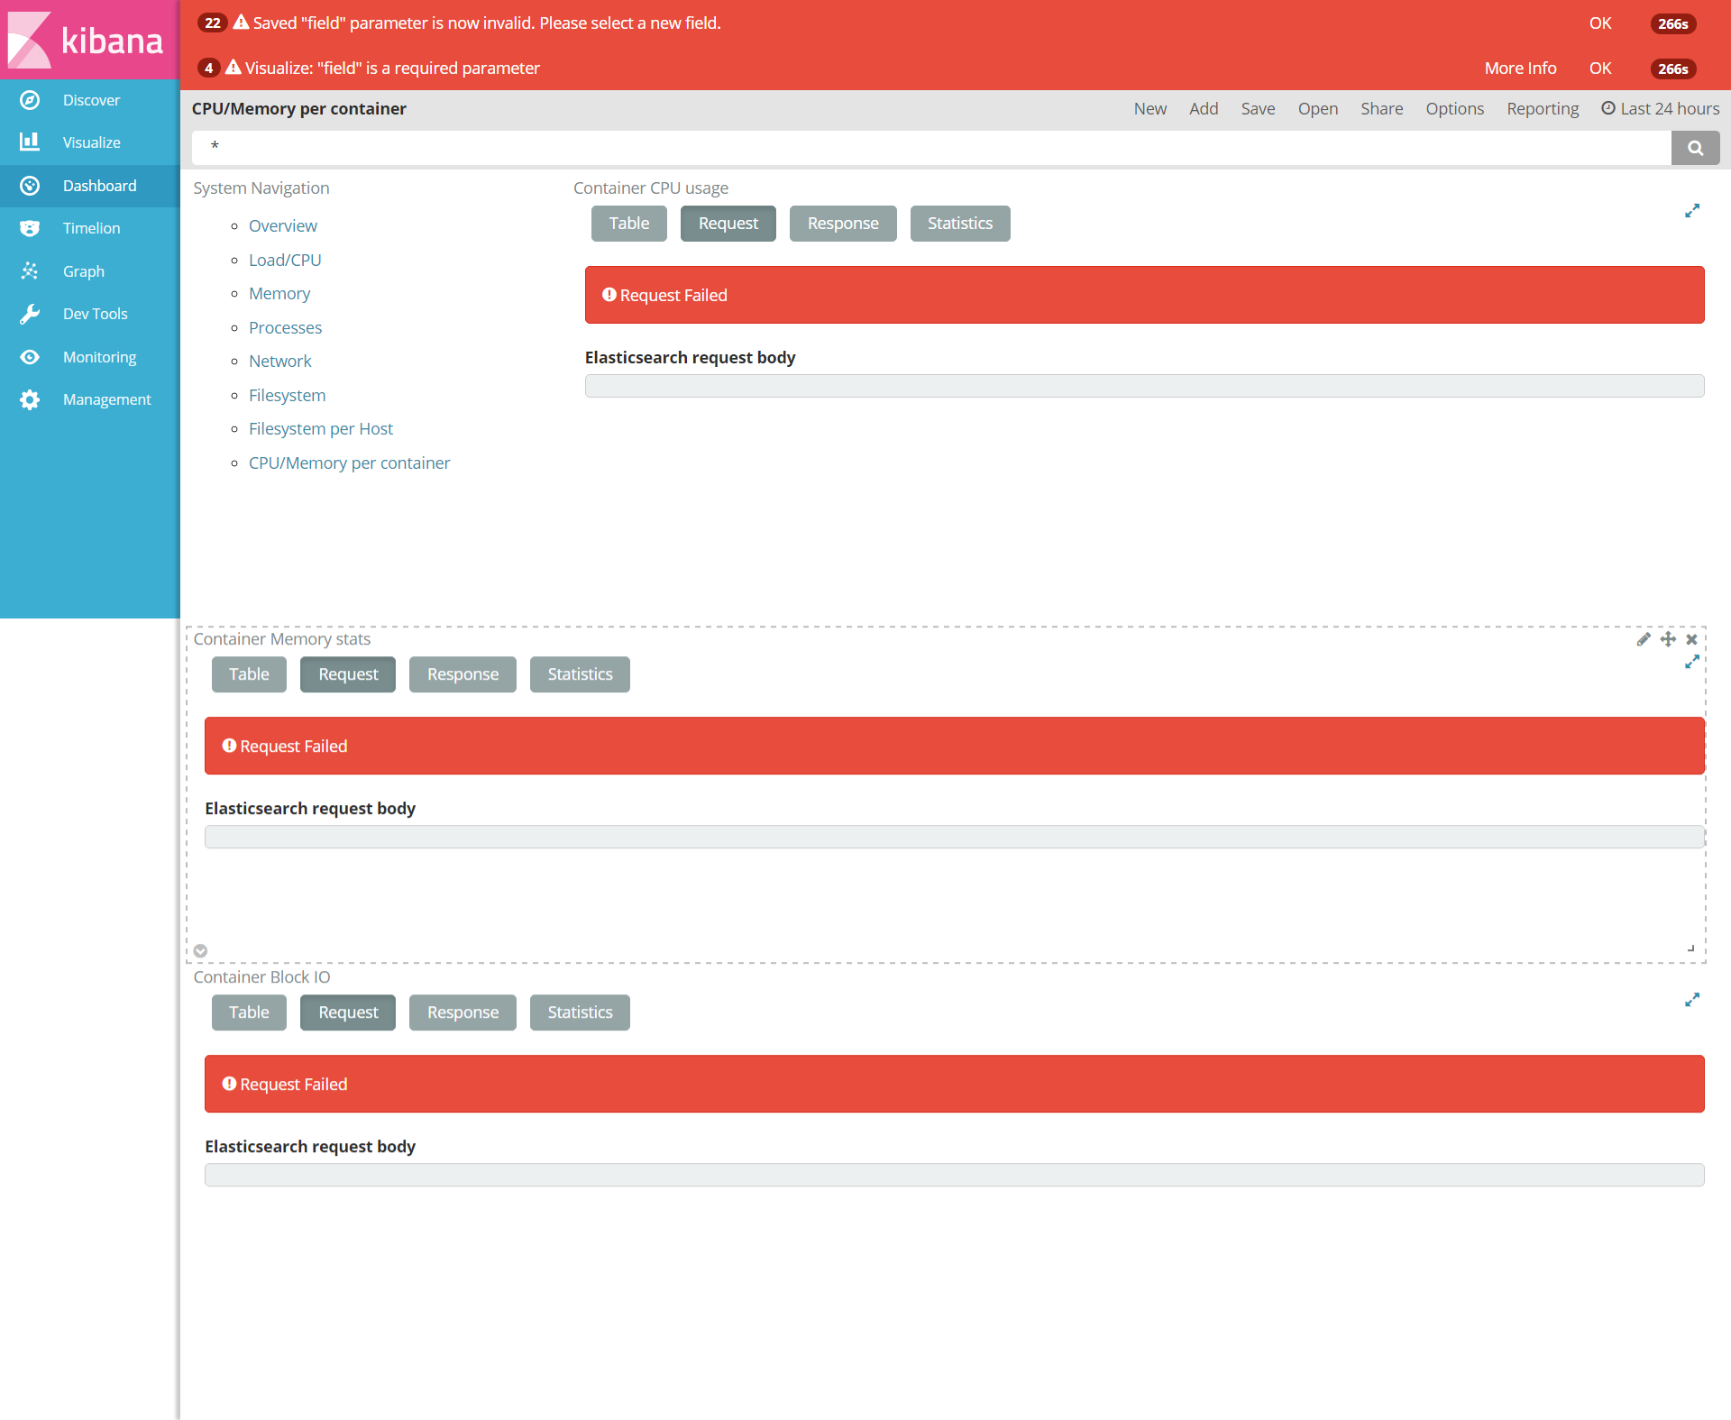Remove the Container Memory stats panel
The width and height of the screenshot is (1731, 1420).
pos(1691,639)
